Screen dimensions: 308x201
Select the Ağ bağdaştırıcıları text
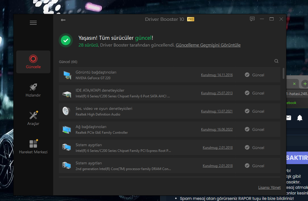click(91, 127)
